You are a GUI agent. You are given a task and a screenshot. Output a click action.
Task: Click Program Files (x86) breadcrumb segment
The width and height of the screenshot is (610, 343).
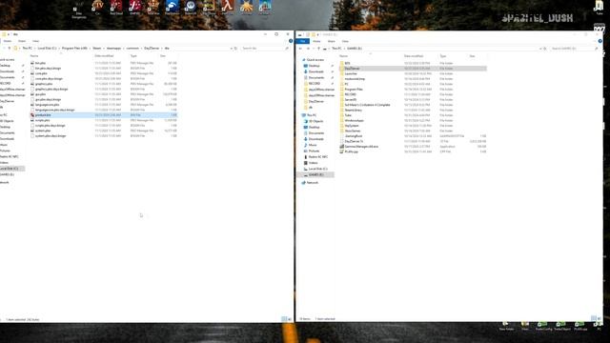tap(74, 49)
